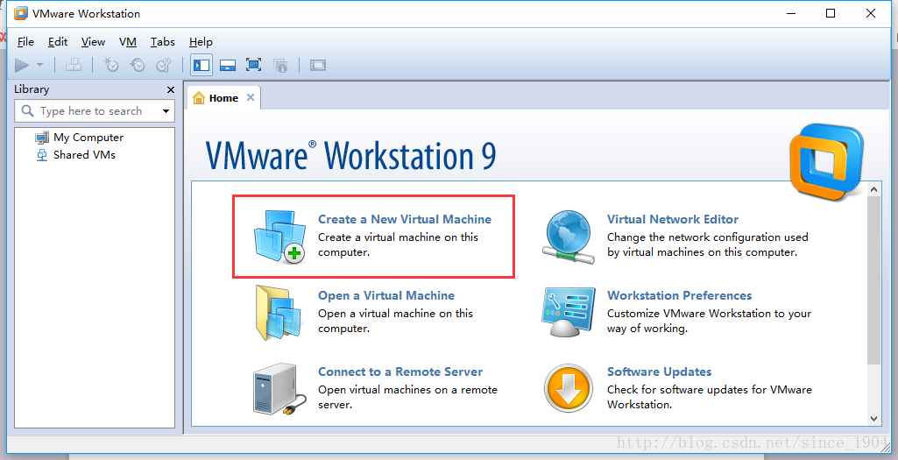
Task: Click the Open a Virtual Machine folder icon
Action: point(279,313)
